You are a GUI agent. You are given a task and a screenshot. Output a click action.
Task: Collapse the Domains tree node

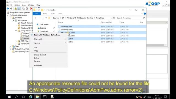pos(10,18)
